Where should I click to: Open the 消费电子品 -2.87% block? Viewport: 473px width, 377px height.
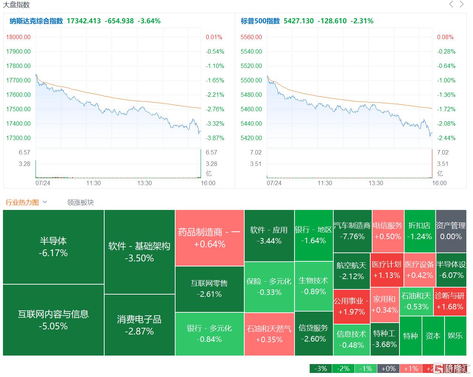(139, 325)
